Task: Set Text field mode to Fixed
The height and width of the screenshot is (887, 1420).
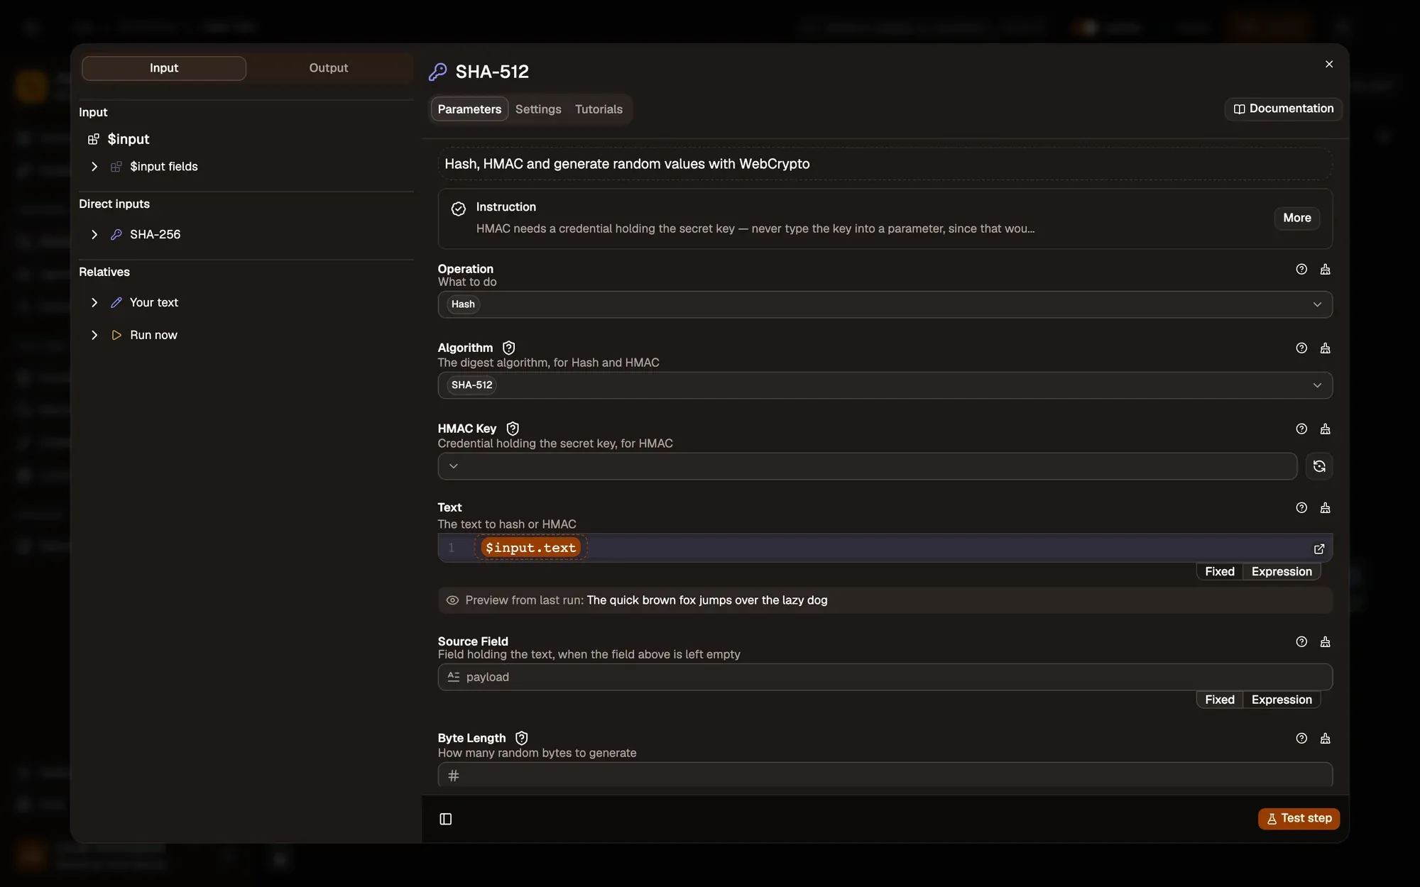Action: 1219,572
